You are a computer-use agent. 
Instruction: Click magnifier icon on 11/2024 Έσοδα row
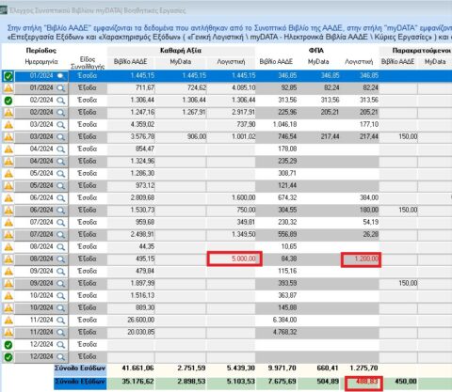pos(61,321)
